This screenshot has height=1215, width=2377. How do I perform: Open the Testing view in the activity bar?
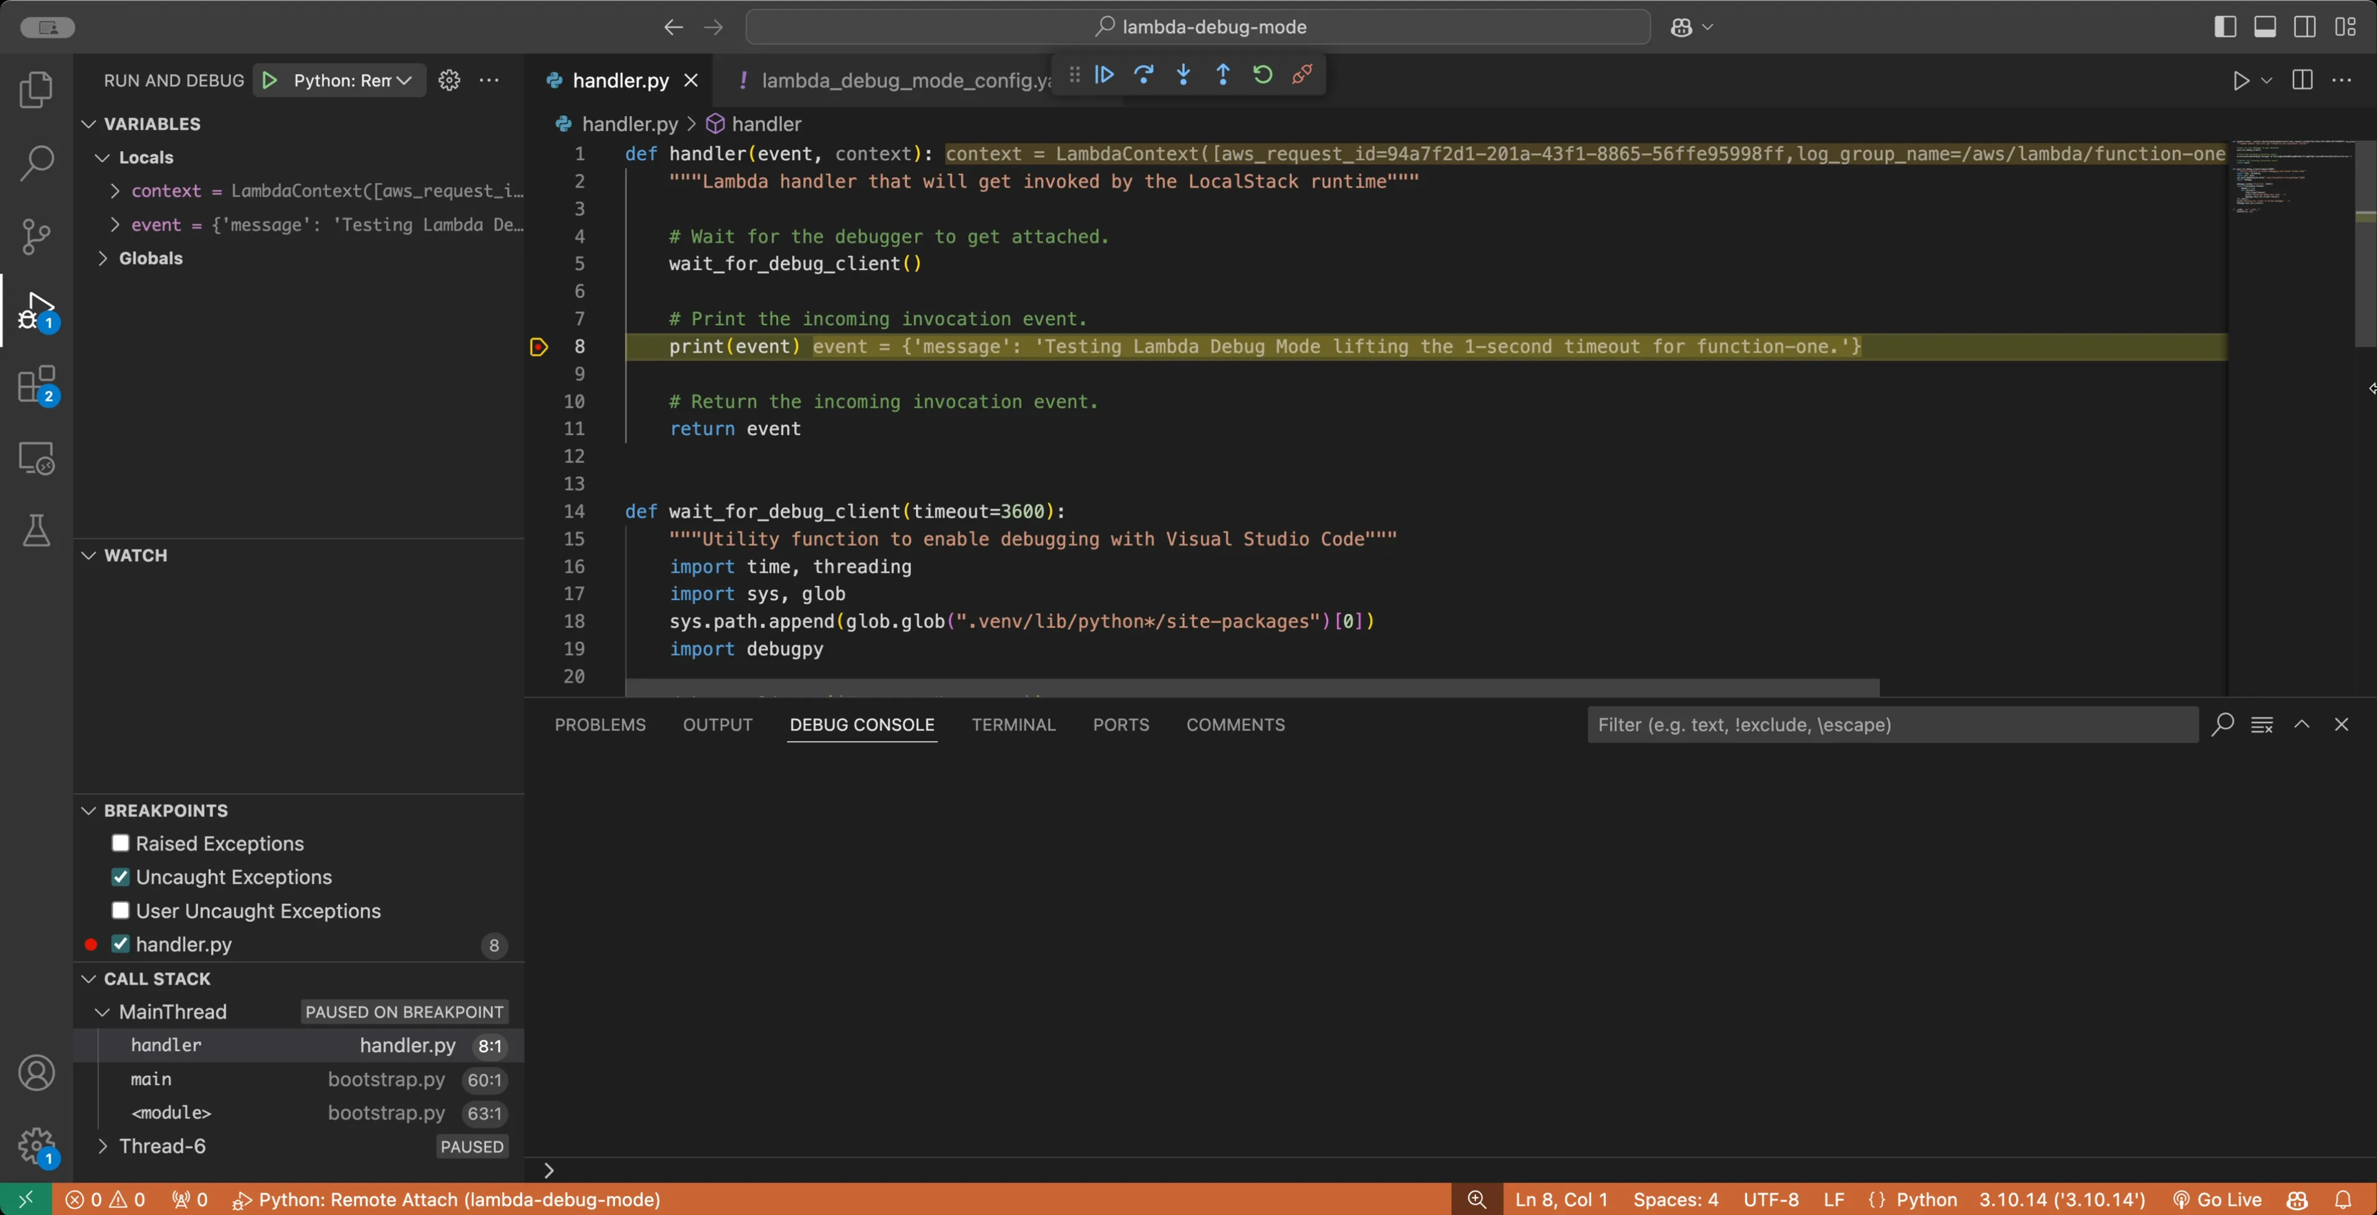click(37, 531)
